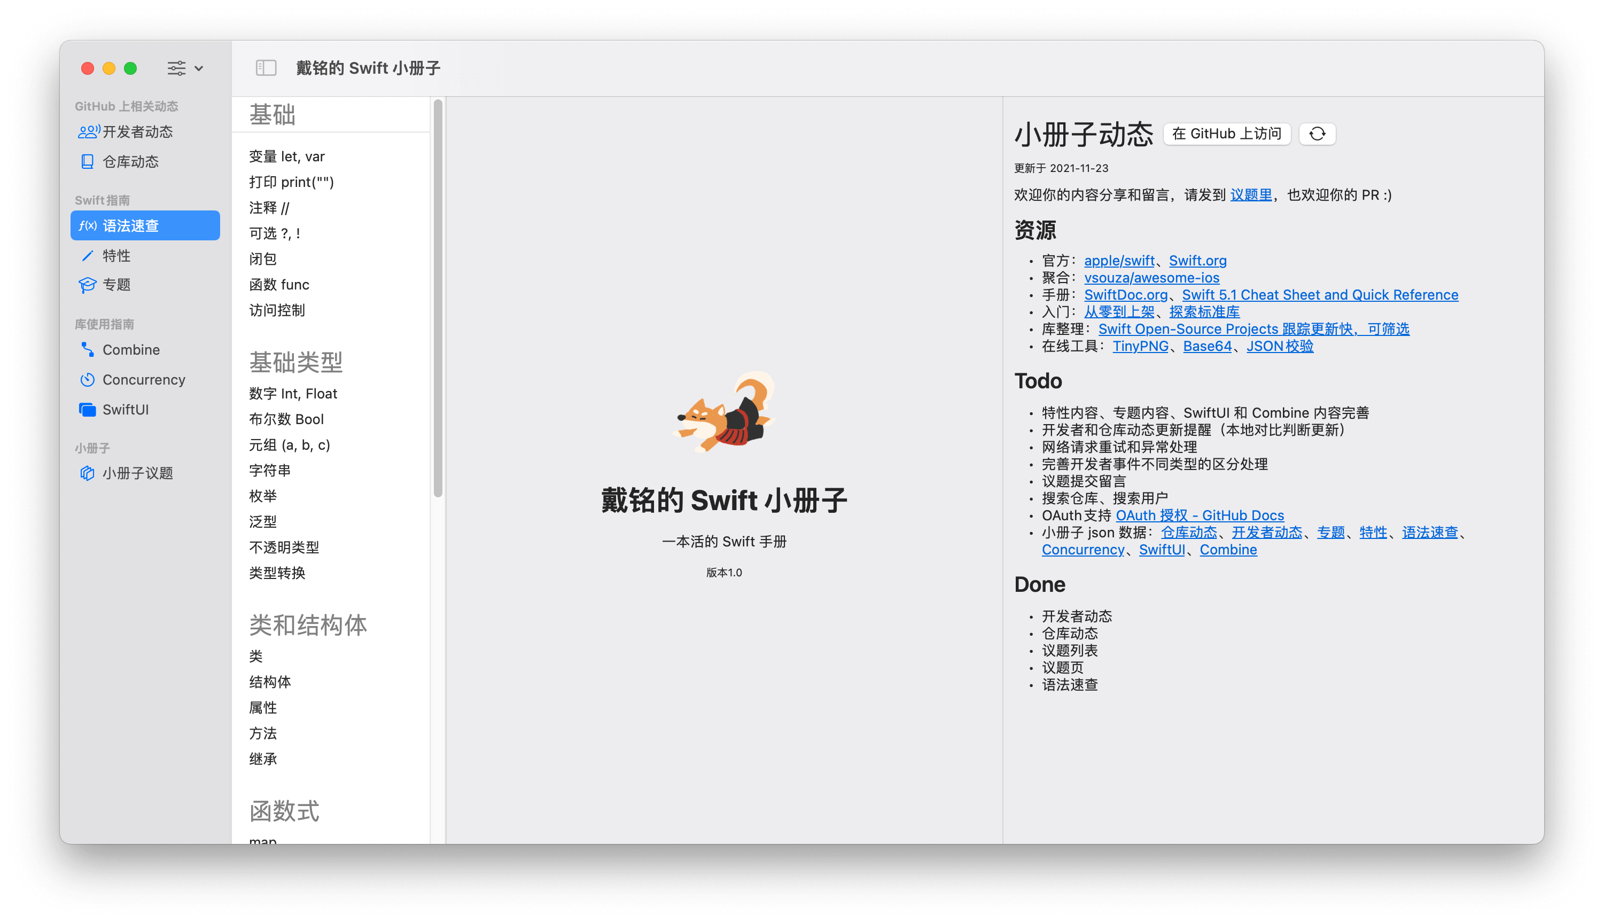Viewport: 1604px width, 923px height.
Task: Click the 特性 pencil icon
Action: [88, 255]
